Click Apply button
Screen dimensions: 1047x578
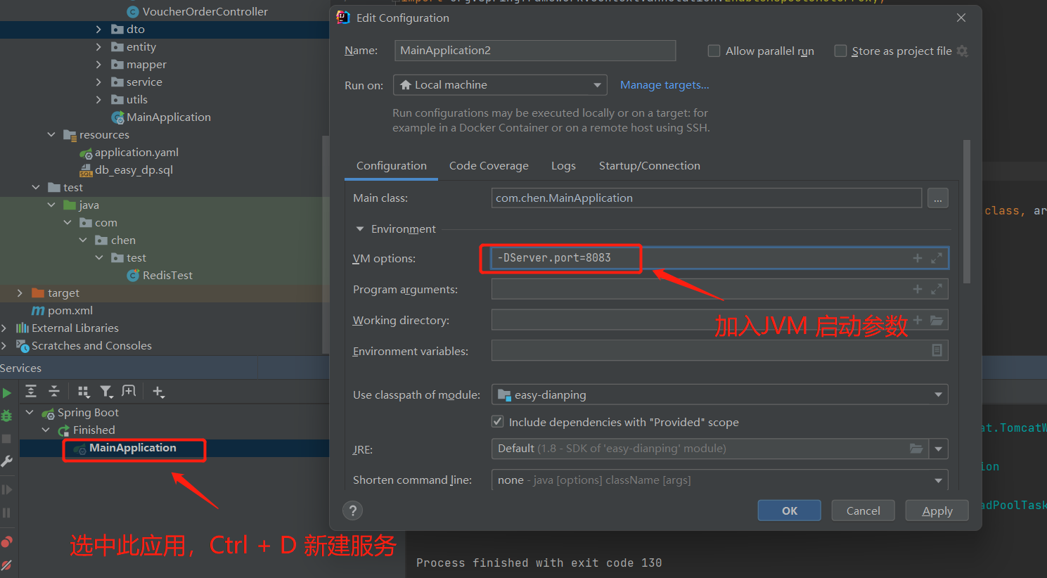pyautogui.click(x=937, y=510)
